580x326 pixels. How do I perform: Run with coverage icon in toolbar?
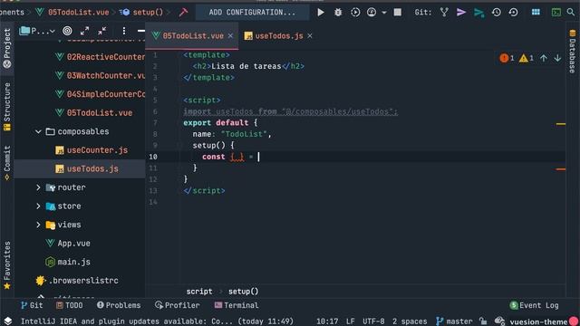tap(355, 12)
